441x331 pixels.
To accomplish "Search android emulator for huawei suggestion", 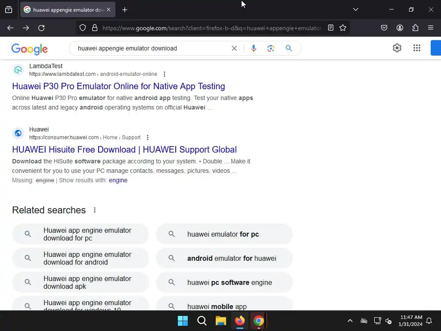I will click(224, 259).
